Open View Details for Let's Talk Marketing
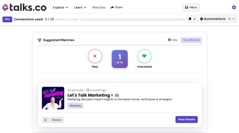Image resolution: width=239 pixels, height=133 pixels. click(x=186, y=119)
